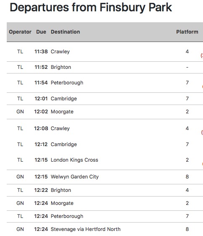Select the 11:54 Peterborough train
Image resolution: width=203 pixels, height=236 pixels.
point(105,83)
